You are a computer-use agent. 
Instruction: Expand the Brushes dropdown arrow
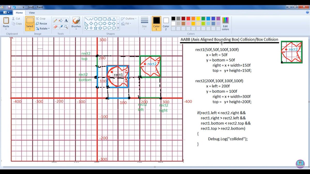tap(76, 29)
